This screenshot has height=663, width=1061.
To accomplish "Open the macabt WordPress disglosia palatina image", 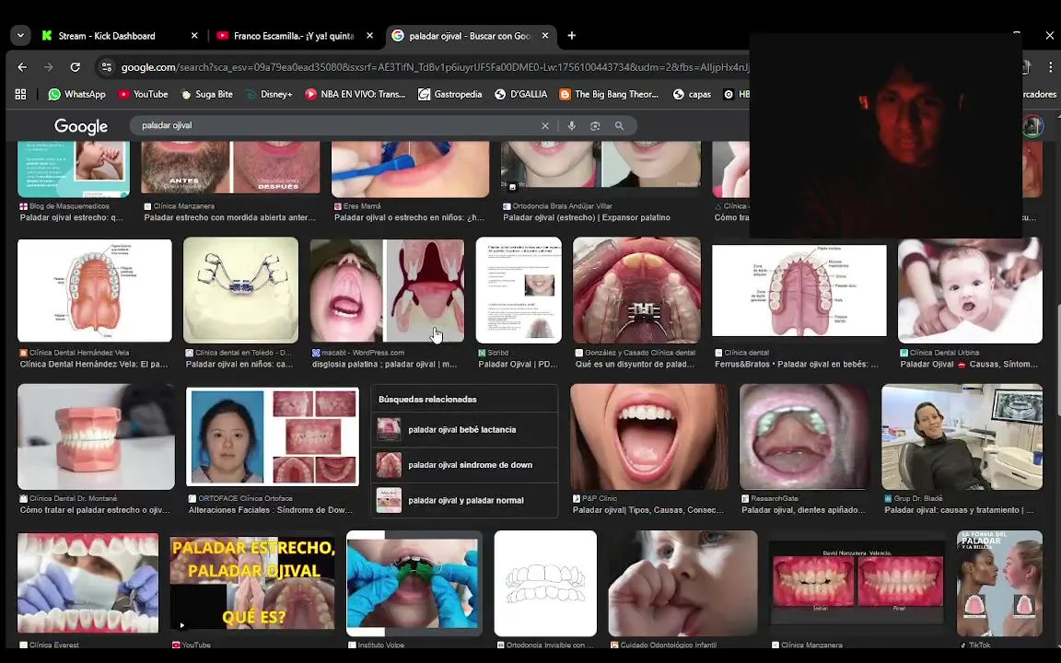I will click(388, 290).
